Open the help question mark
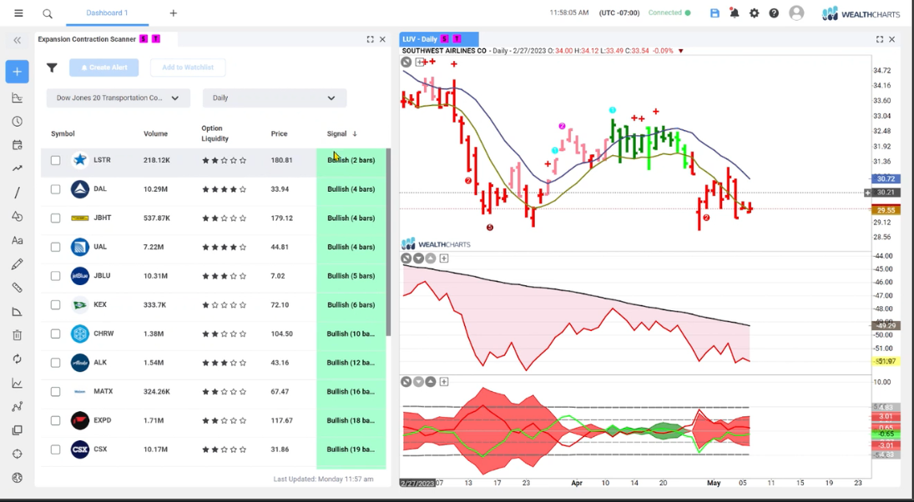The width and height of the screenshot is (914, 502). (774, 13)
